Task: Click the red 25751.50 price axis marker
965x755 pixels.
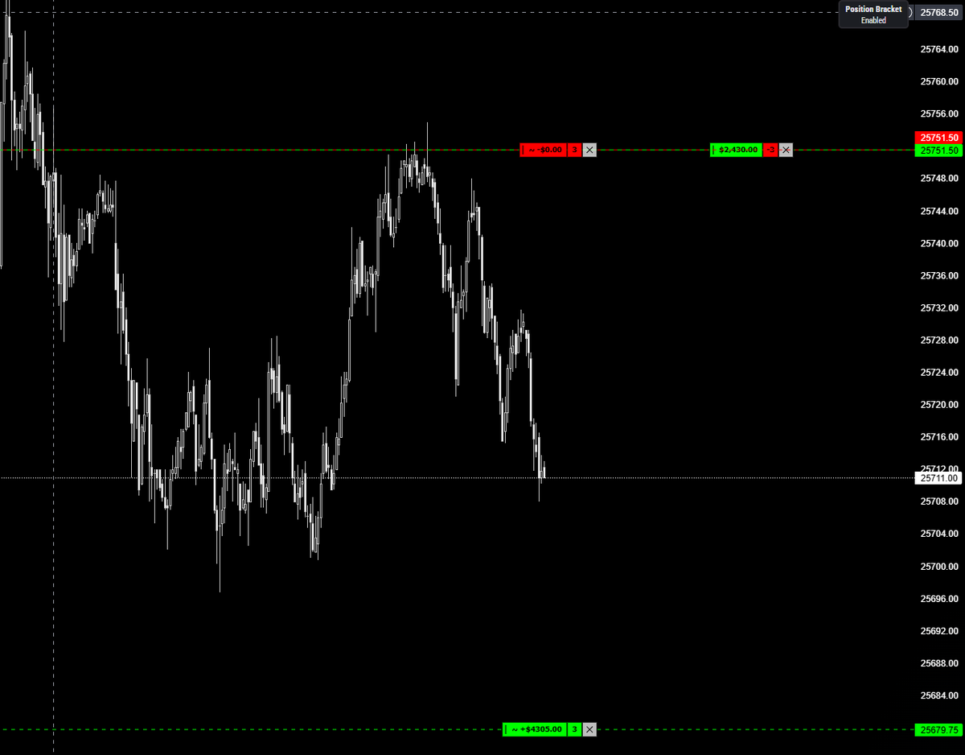Action: point(938,138)
